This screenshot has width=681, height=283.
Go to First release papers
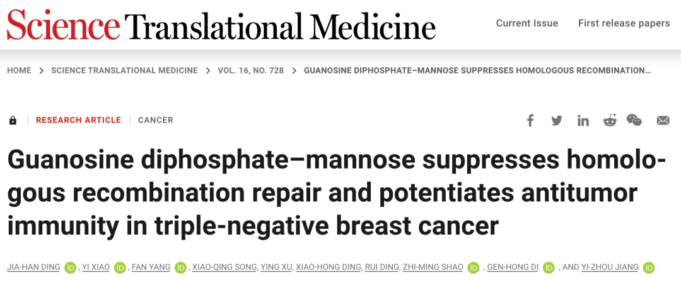(x=624, y=23)
